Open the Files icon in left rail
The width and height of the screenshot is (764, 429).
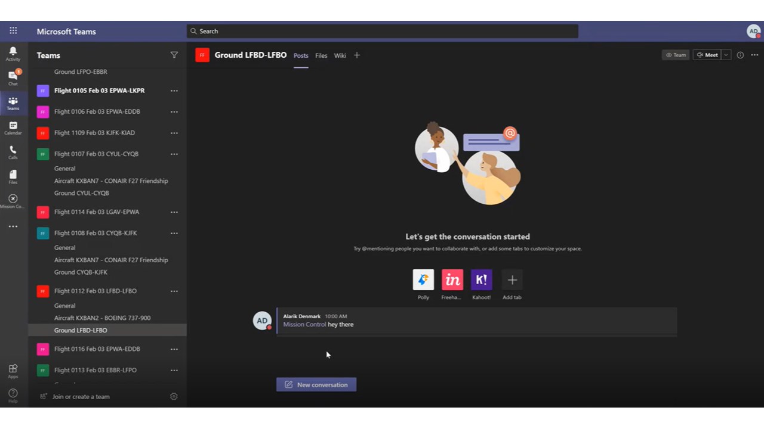[x=13, y=177]
